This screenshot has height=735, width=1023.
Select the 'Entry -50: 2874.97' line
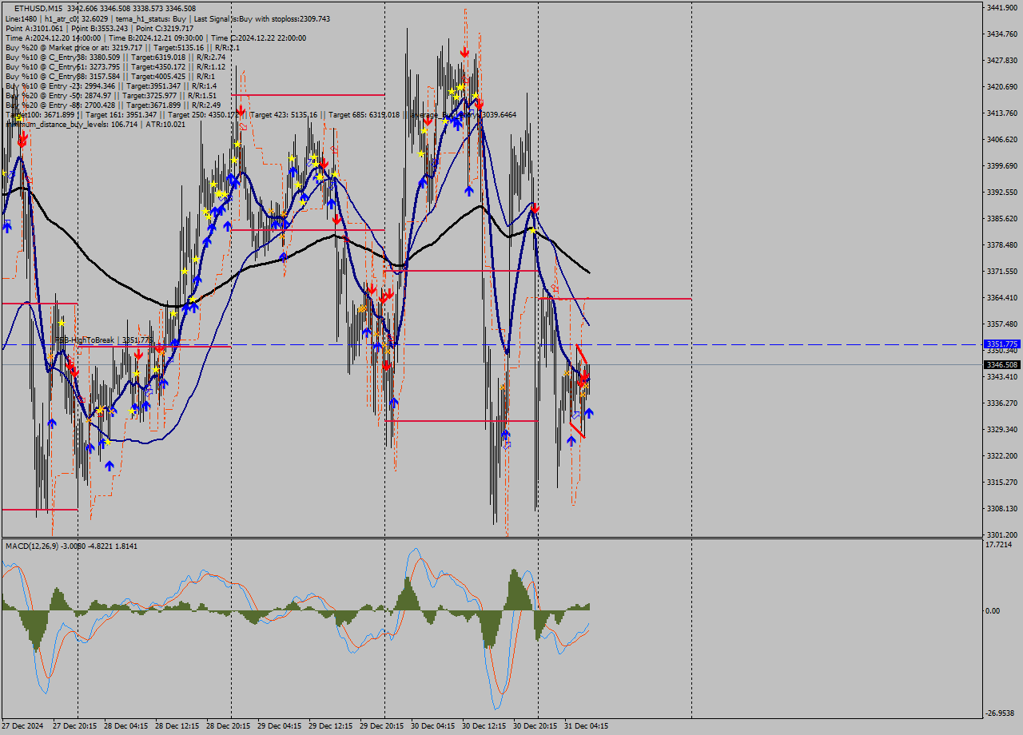[x=111, y=95]
